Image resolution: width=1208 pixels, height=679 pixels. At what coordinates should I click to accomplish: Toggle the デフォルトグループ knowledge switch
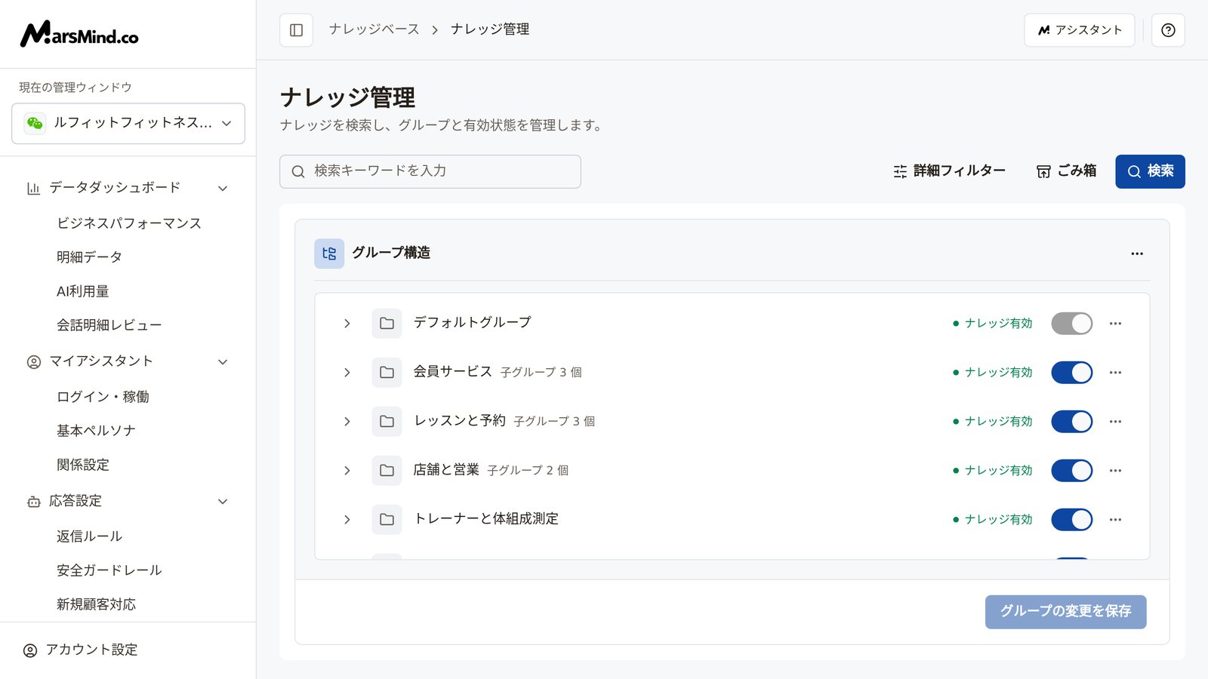tap(1071, 324)
